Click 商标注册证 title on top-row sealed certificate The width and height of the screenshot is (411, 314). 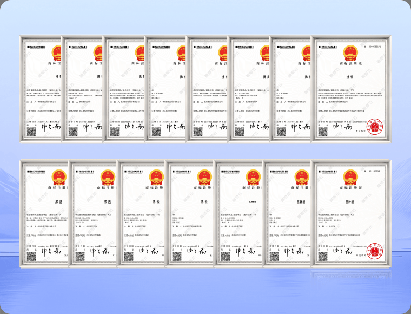(x=350, y=63)
